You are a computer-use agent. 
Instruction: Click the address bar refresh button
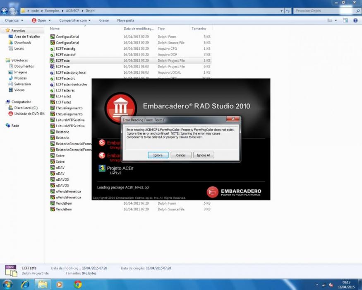tap(288, 11)
